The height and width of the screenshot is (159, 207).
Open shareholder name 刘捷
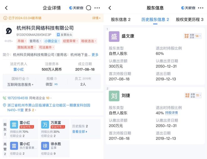(x=126, y=95)
